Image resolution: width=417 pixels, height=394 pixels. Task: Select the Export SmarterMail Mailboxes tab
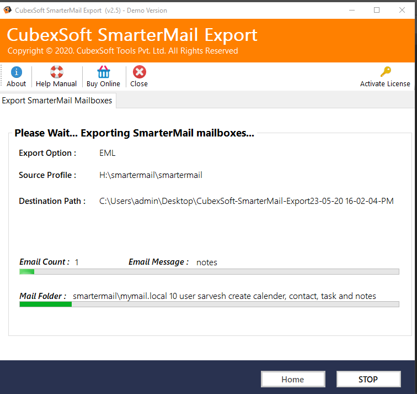(57, 101)
